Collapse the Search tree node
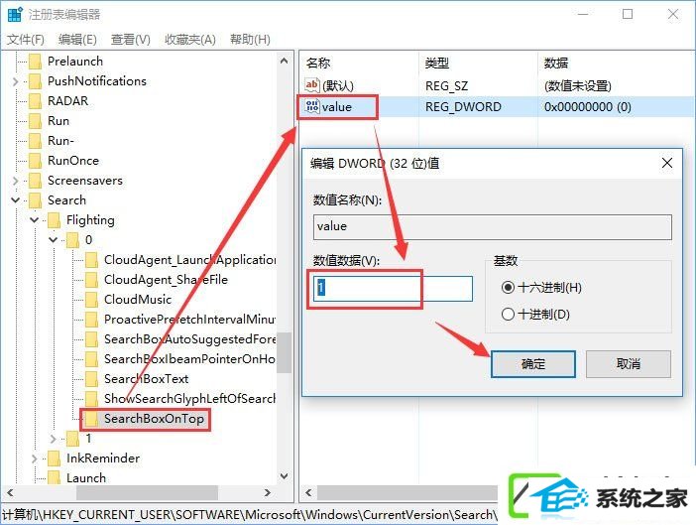696x525 pixels. [x=16, y=200]
